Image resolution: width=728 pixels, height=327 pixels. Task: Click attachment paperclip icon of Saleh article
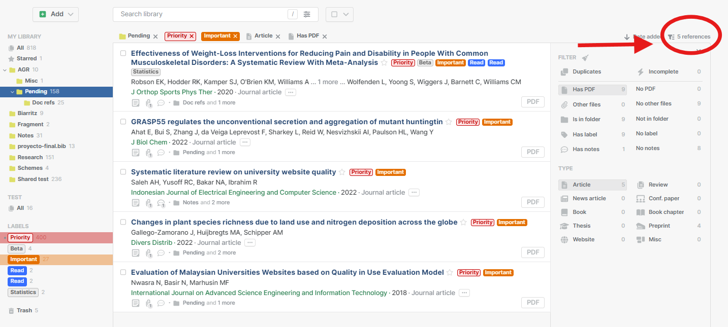click(x=148, y=203)
